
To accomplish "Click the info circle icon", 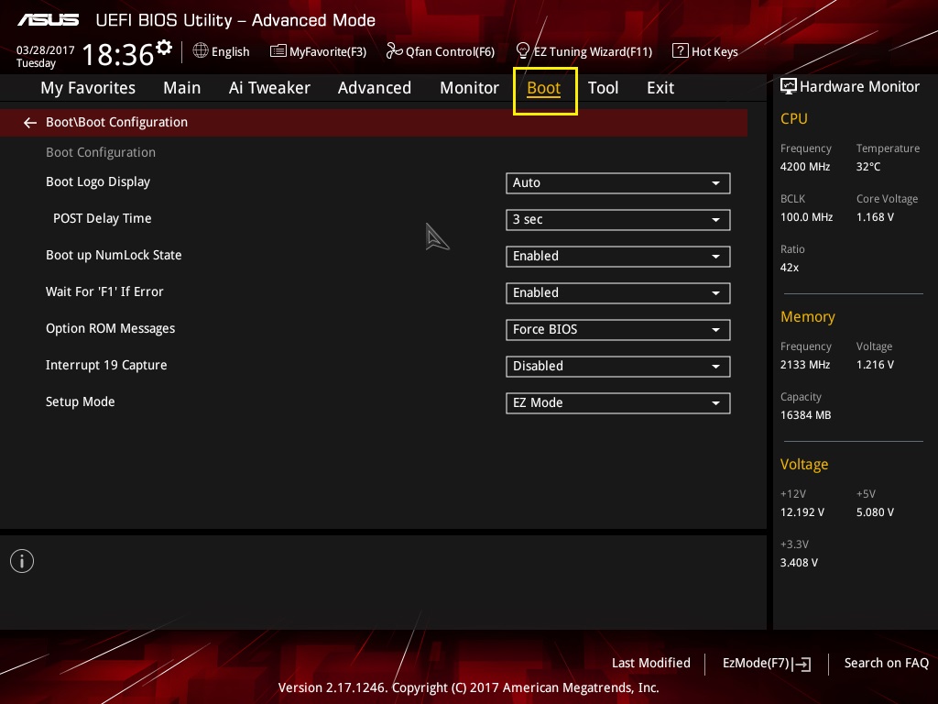I will [x=22, y=561].
